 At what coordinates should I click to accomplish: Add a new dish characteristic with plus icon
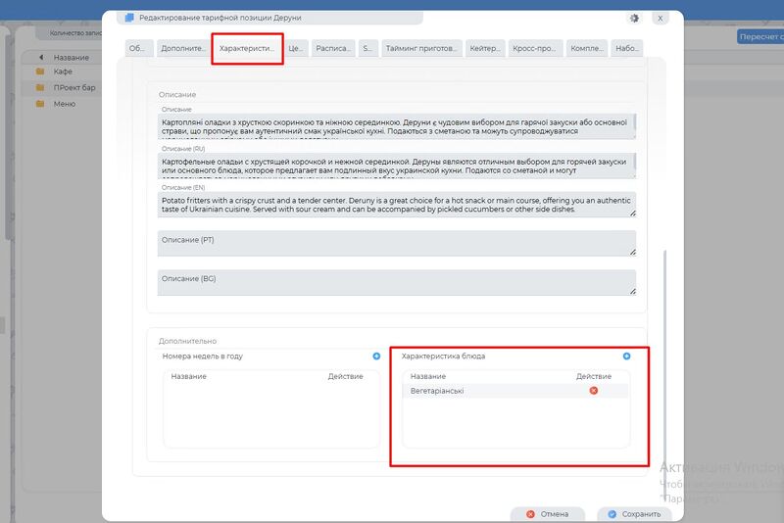[x=627, y=357]
